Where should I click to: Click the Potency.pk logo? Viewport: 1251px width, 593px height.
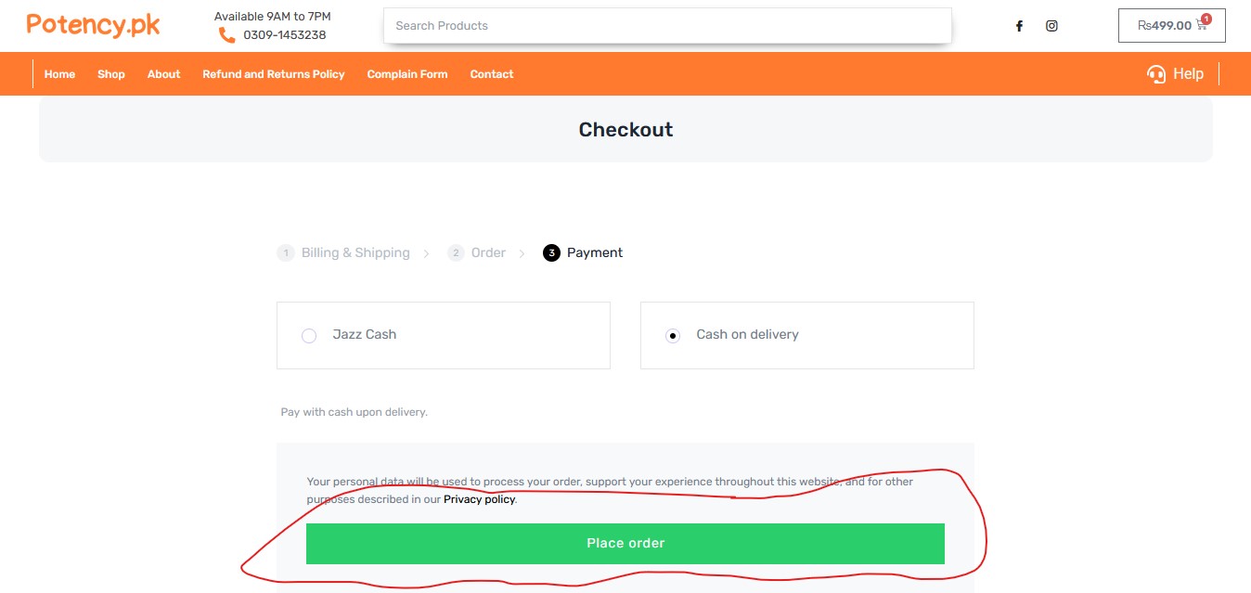point(93,25)
